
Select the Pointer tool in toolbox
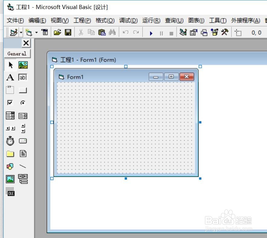10,65
